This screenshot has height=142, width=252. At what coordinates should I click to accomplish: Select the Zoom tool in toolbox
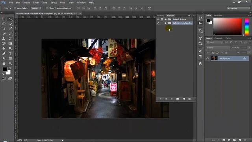point(10,64)
